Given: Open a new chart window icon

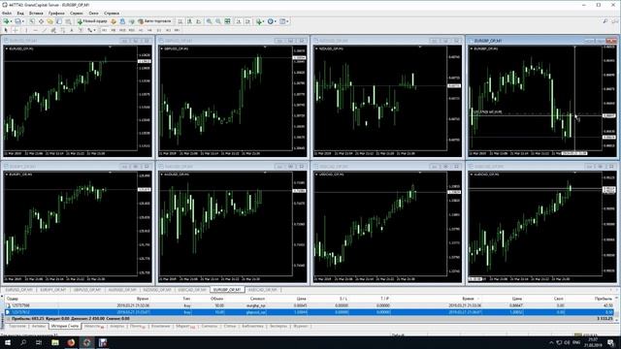Looking at the screenshot, I should tap(7, 21).
